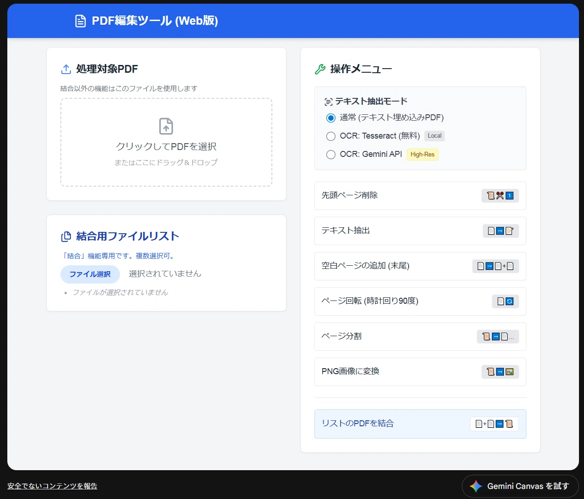The image size is (584, 499).
Task: Click クリックしてPDFを選択 in the drop zone
Action: pyautogui.click(x=166, y=146)
